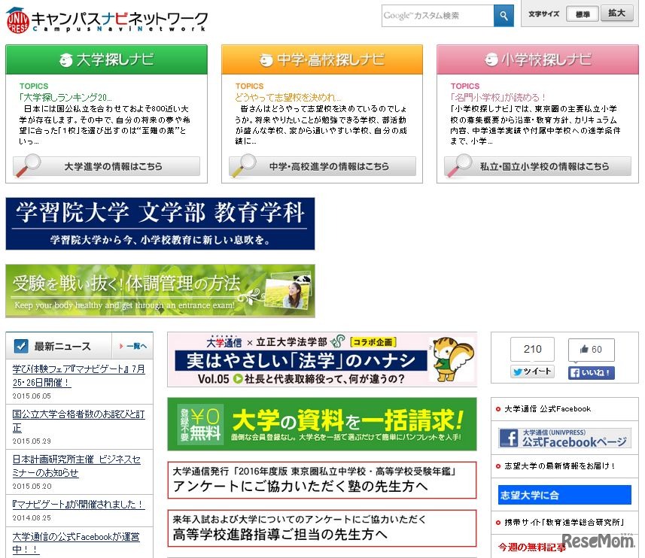Select the 大学探しナビ green header tab
The image size is (645, 558).
pyautogui.click(x=105, y=59)
